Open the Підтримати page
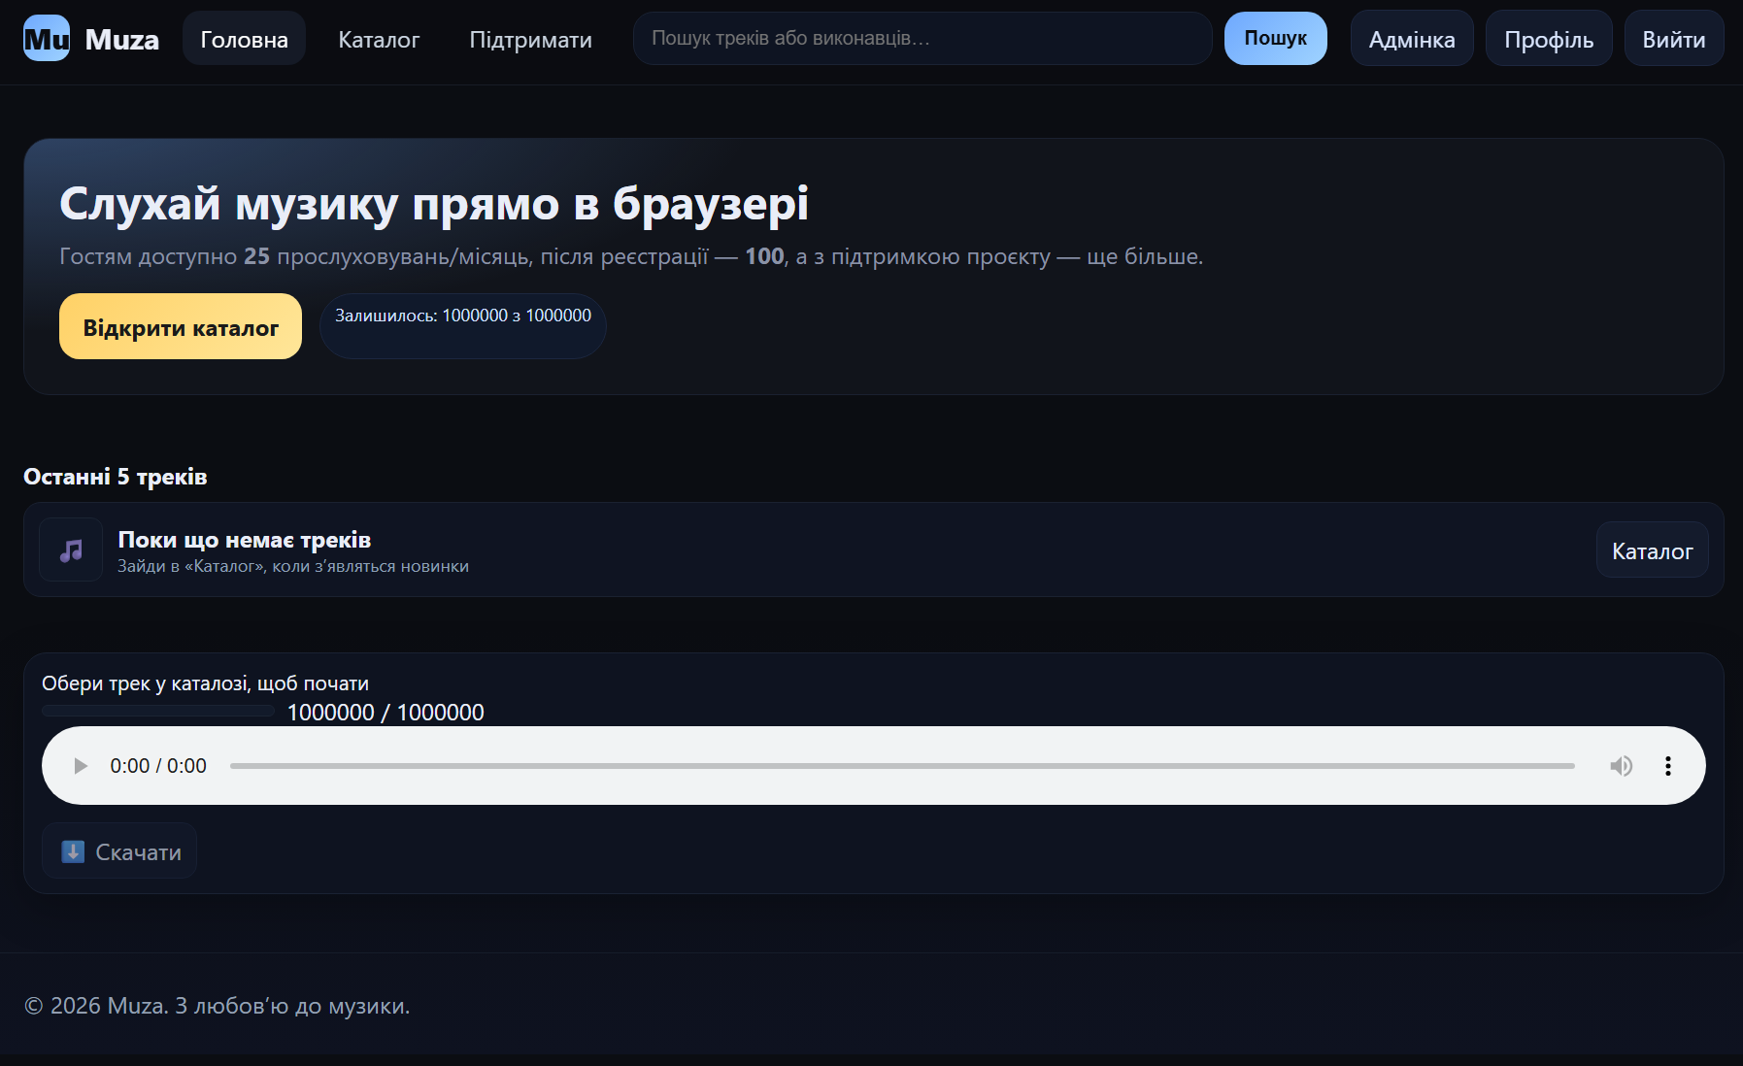Viewport: 1743px width, 1066px height. (x=530, y=39)
